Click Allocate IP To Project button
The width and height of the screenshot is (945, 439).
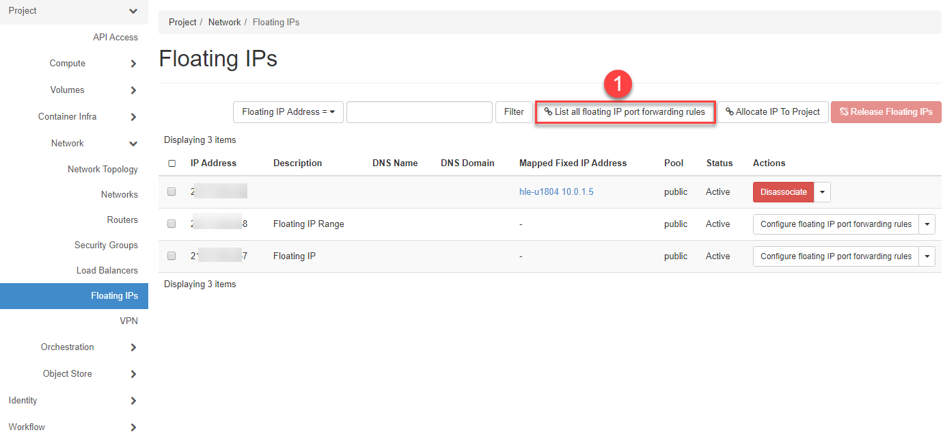pyautogui.click(x=772, y=112)
